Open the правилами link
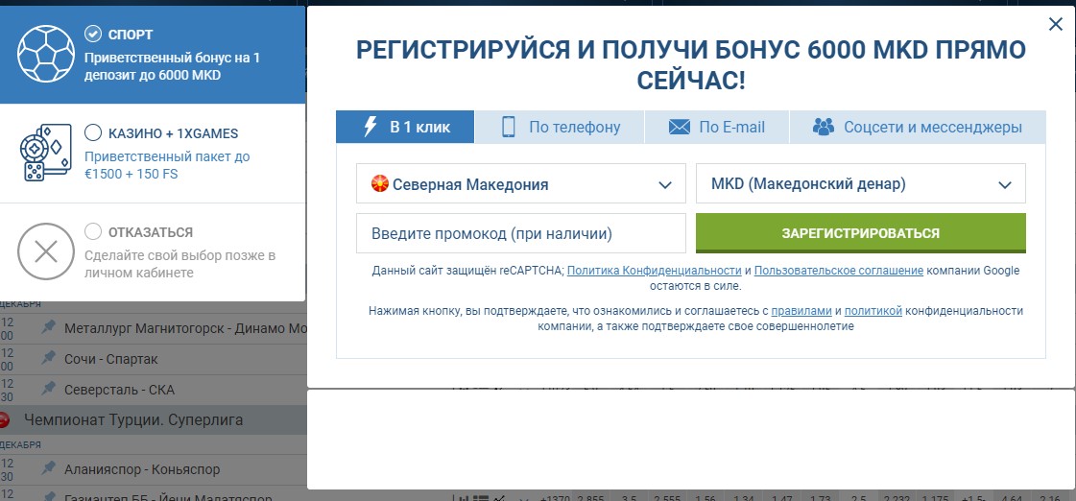The image size is (1076, 501). click(x=801, y=311)
